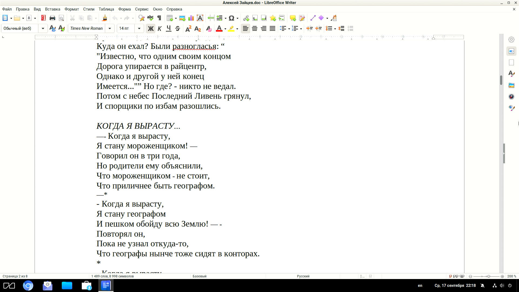Open Chromium browser from taskbar

coord(28,286)
